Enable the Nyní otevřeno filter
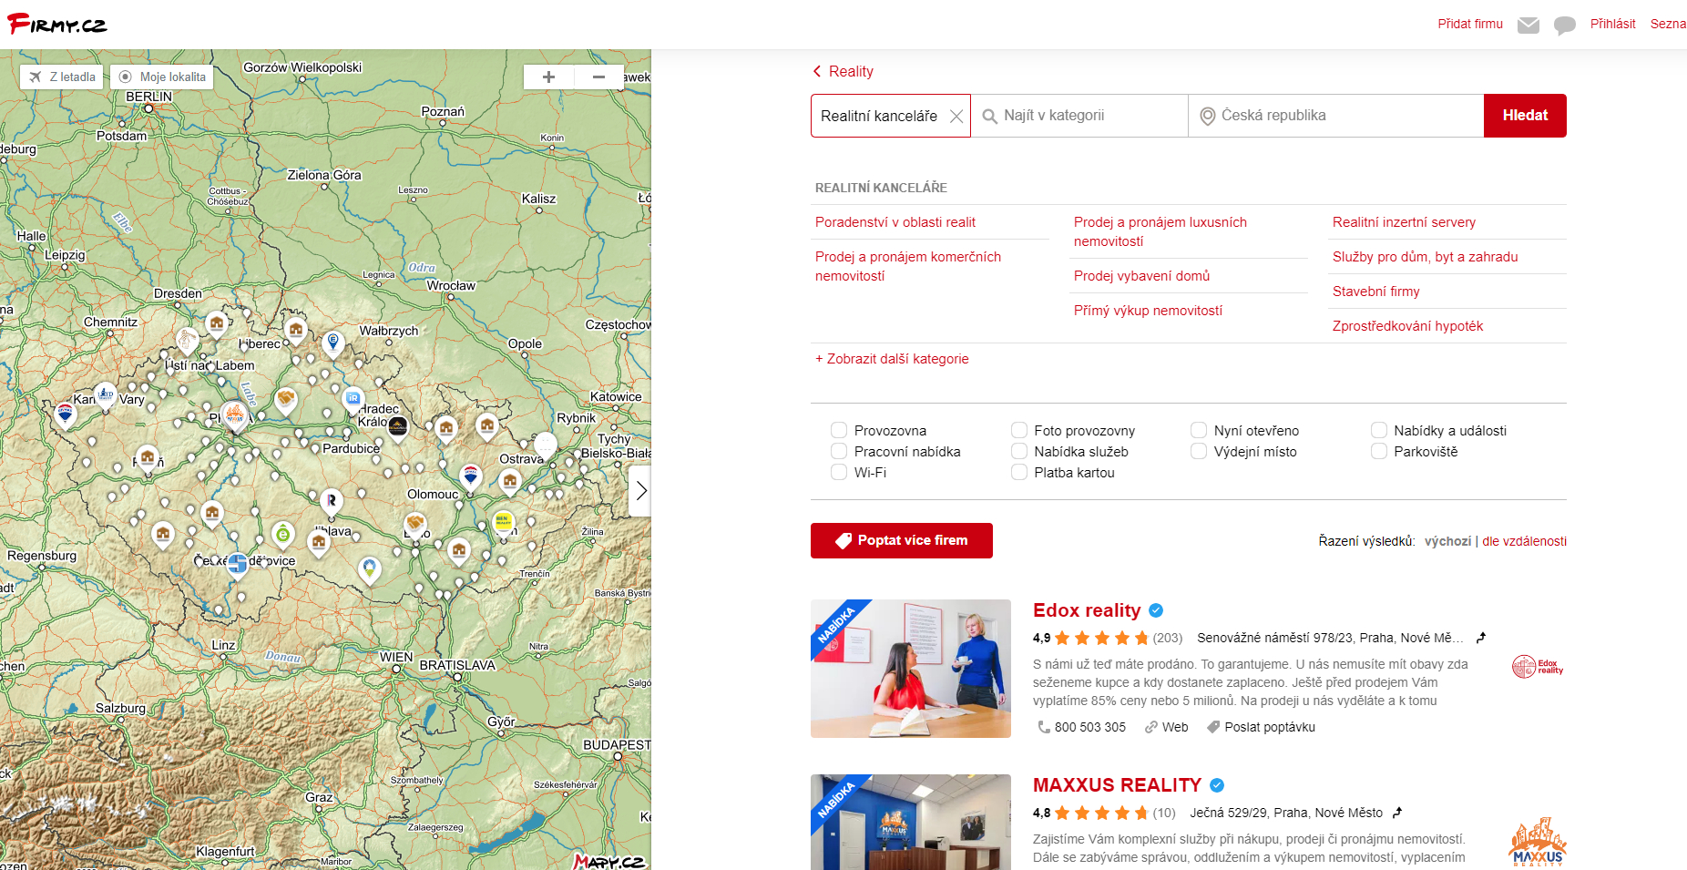 click(1199, 430)
